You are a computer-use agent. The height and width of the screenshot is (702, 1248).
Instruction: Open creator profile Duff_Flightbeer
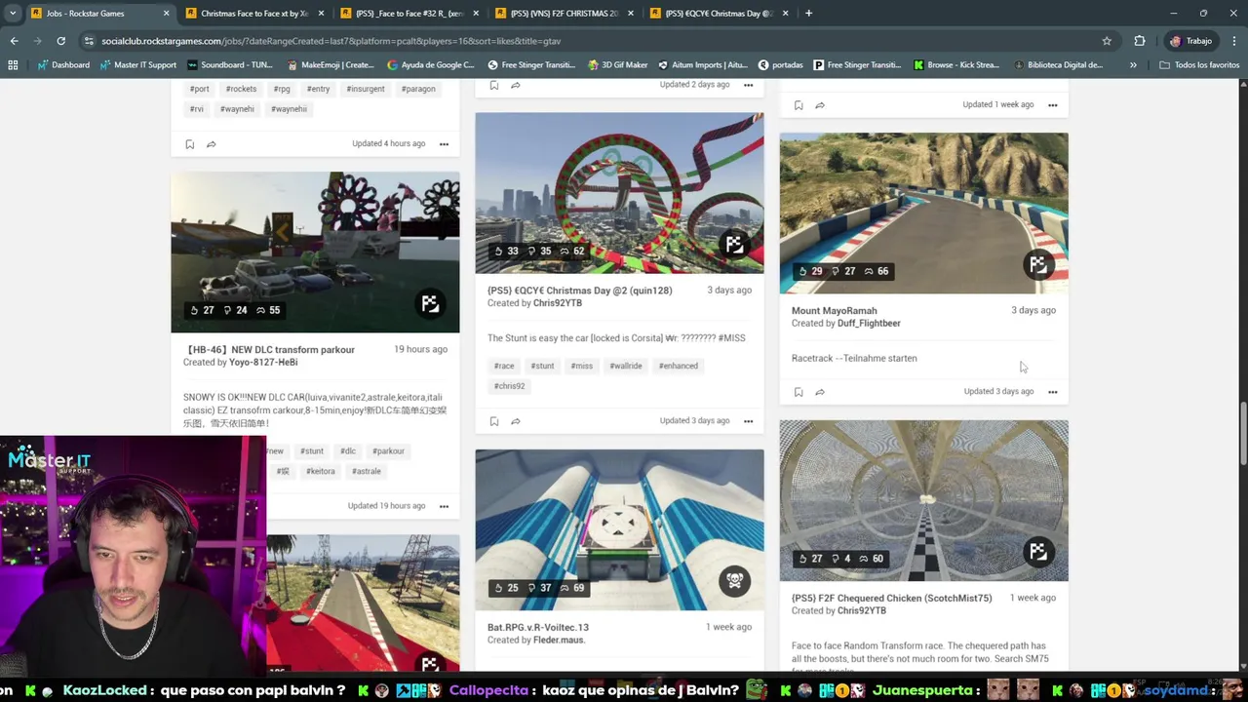click(869, 324)
